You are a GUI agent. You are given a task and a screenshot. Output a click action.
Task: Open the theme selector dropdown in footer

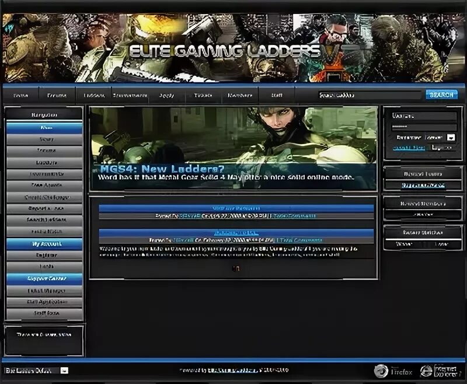pos(36,371)
